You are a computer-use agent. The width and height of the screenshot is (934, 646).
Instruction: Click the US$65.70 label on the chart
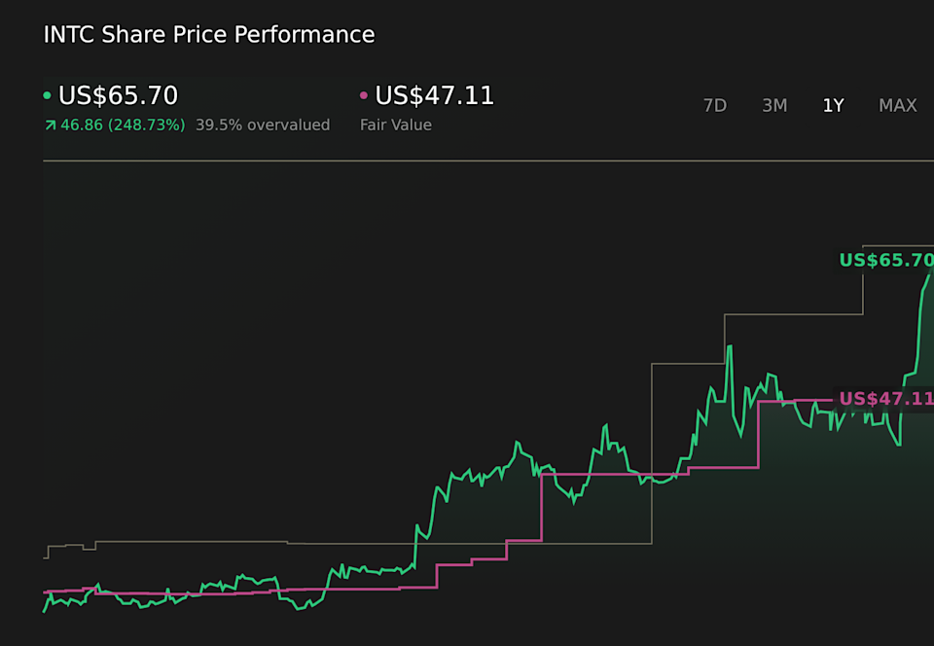pos(885,261)
